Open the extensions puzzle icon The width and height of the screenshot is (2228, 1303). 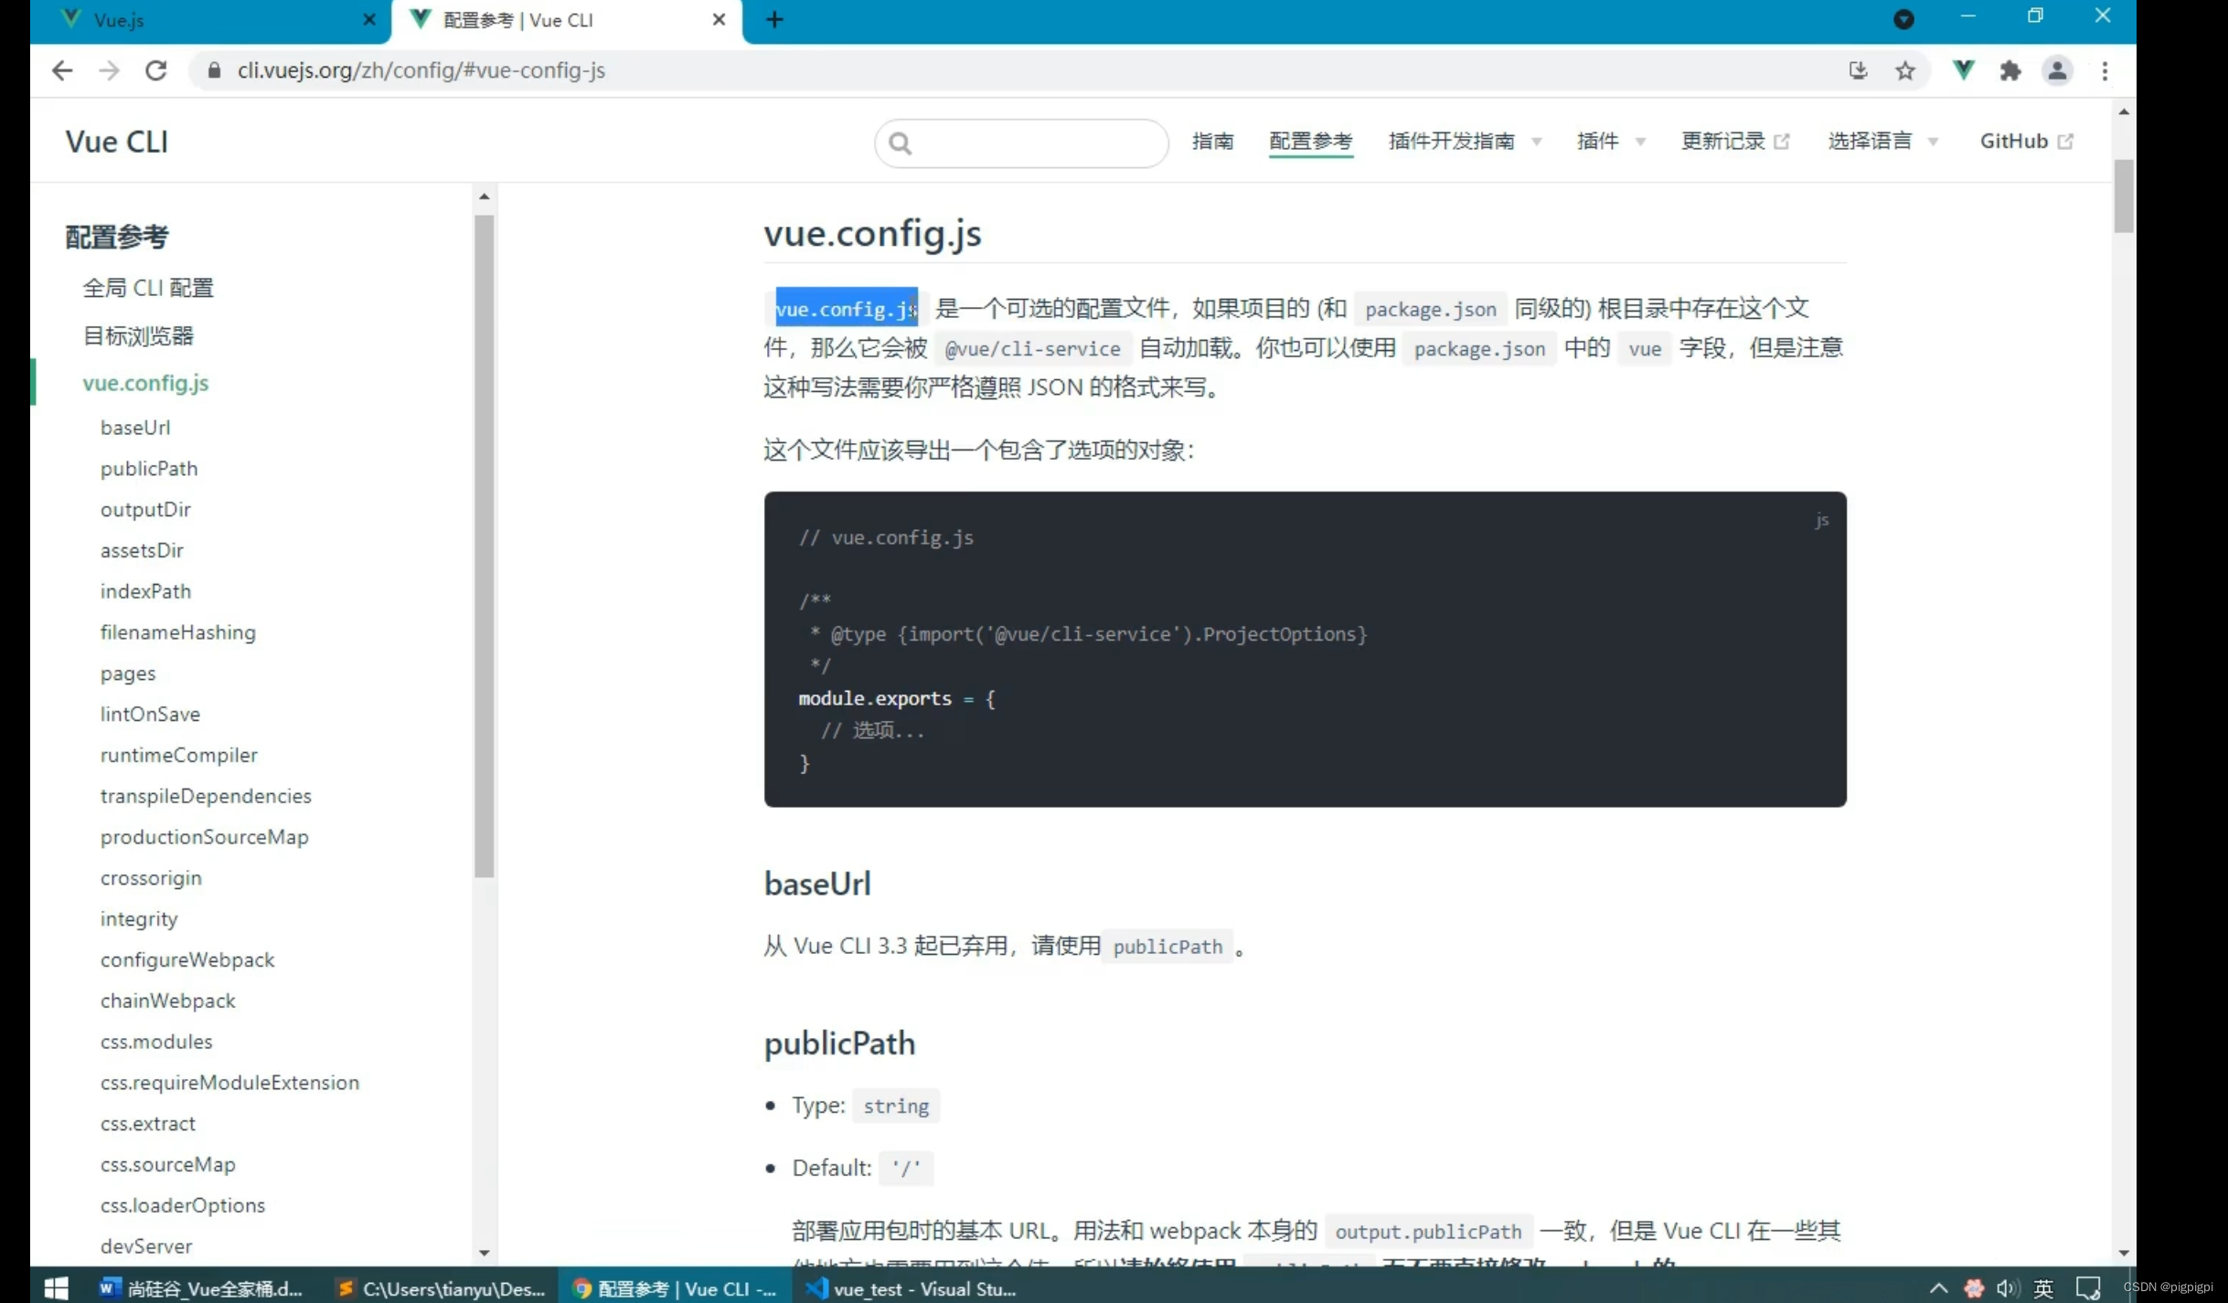pos(2009,70)
